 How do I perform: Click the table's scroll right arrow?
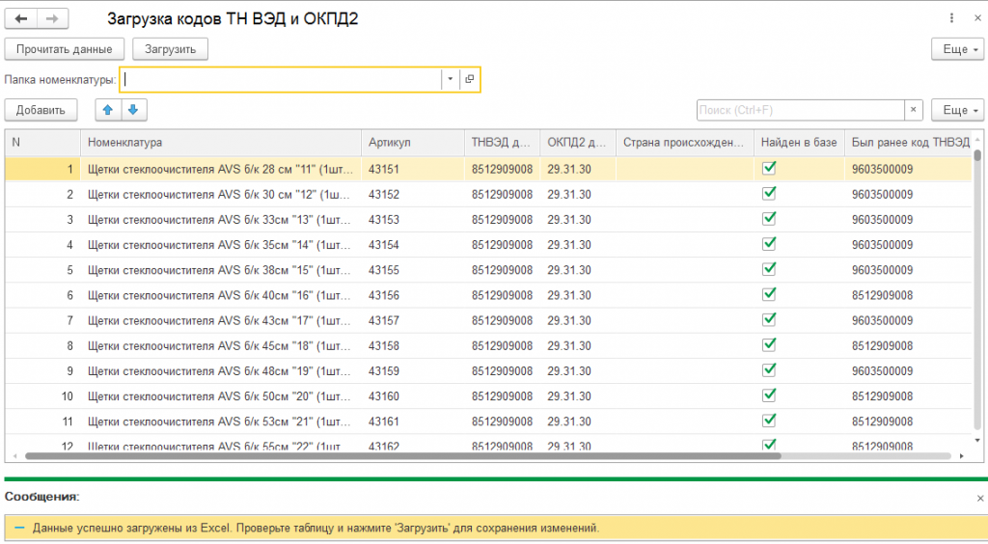pyautogui.click(x=962, y=456)
